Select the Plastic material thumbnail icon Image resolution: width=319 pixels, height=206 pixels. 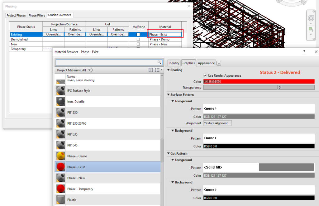click(60, 199)
